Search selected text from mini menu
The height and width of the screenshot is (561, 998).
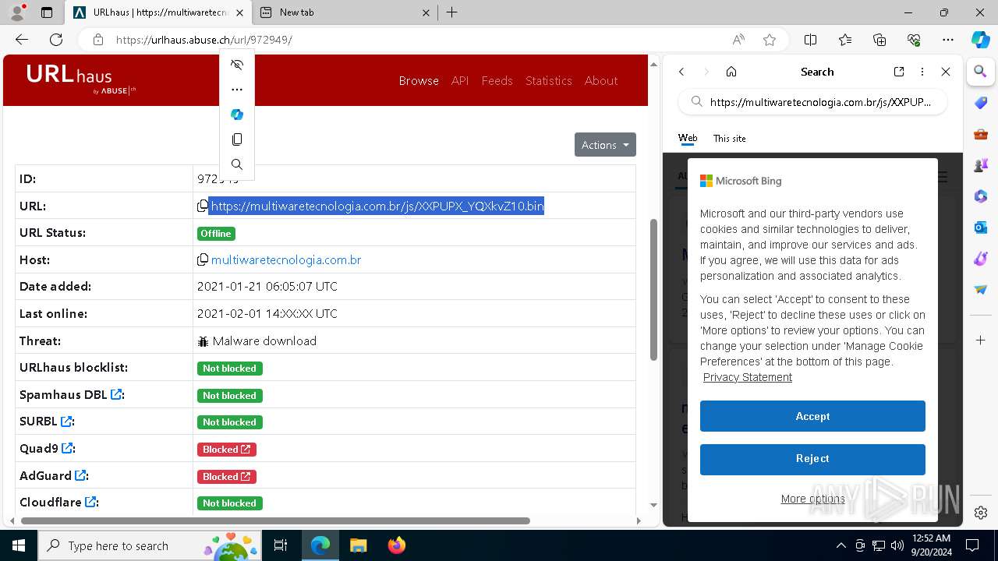237,164
